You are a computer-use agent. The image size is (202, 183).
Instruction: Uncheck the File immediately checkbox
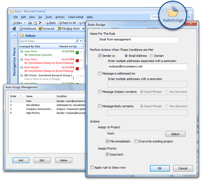pyautogui.click(x=107, y=141)
